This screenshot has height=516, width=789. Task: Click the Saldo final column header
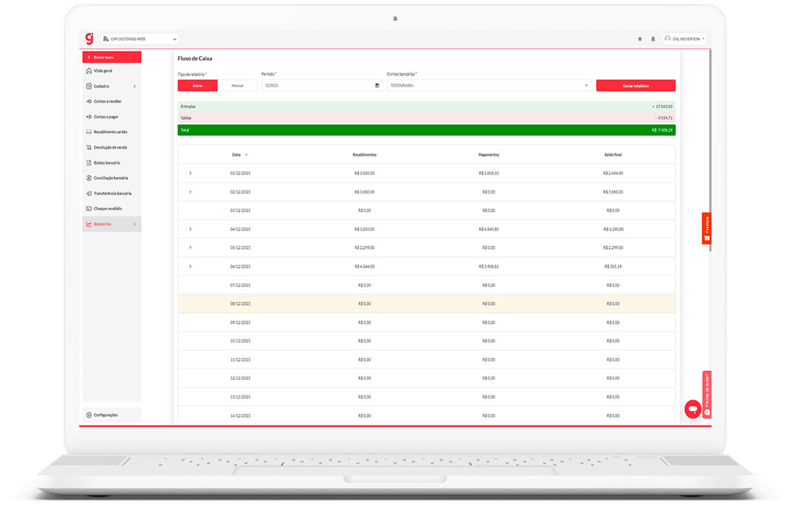point(613,155)
